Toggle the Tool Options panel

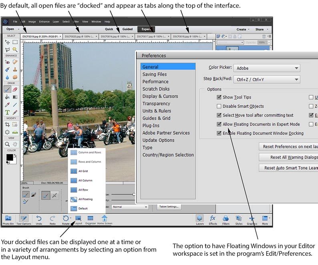tap(24, 220)
